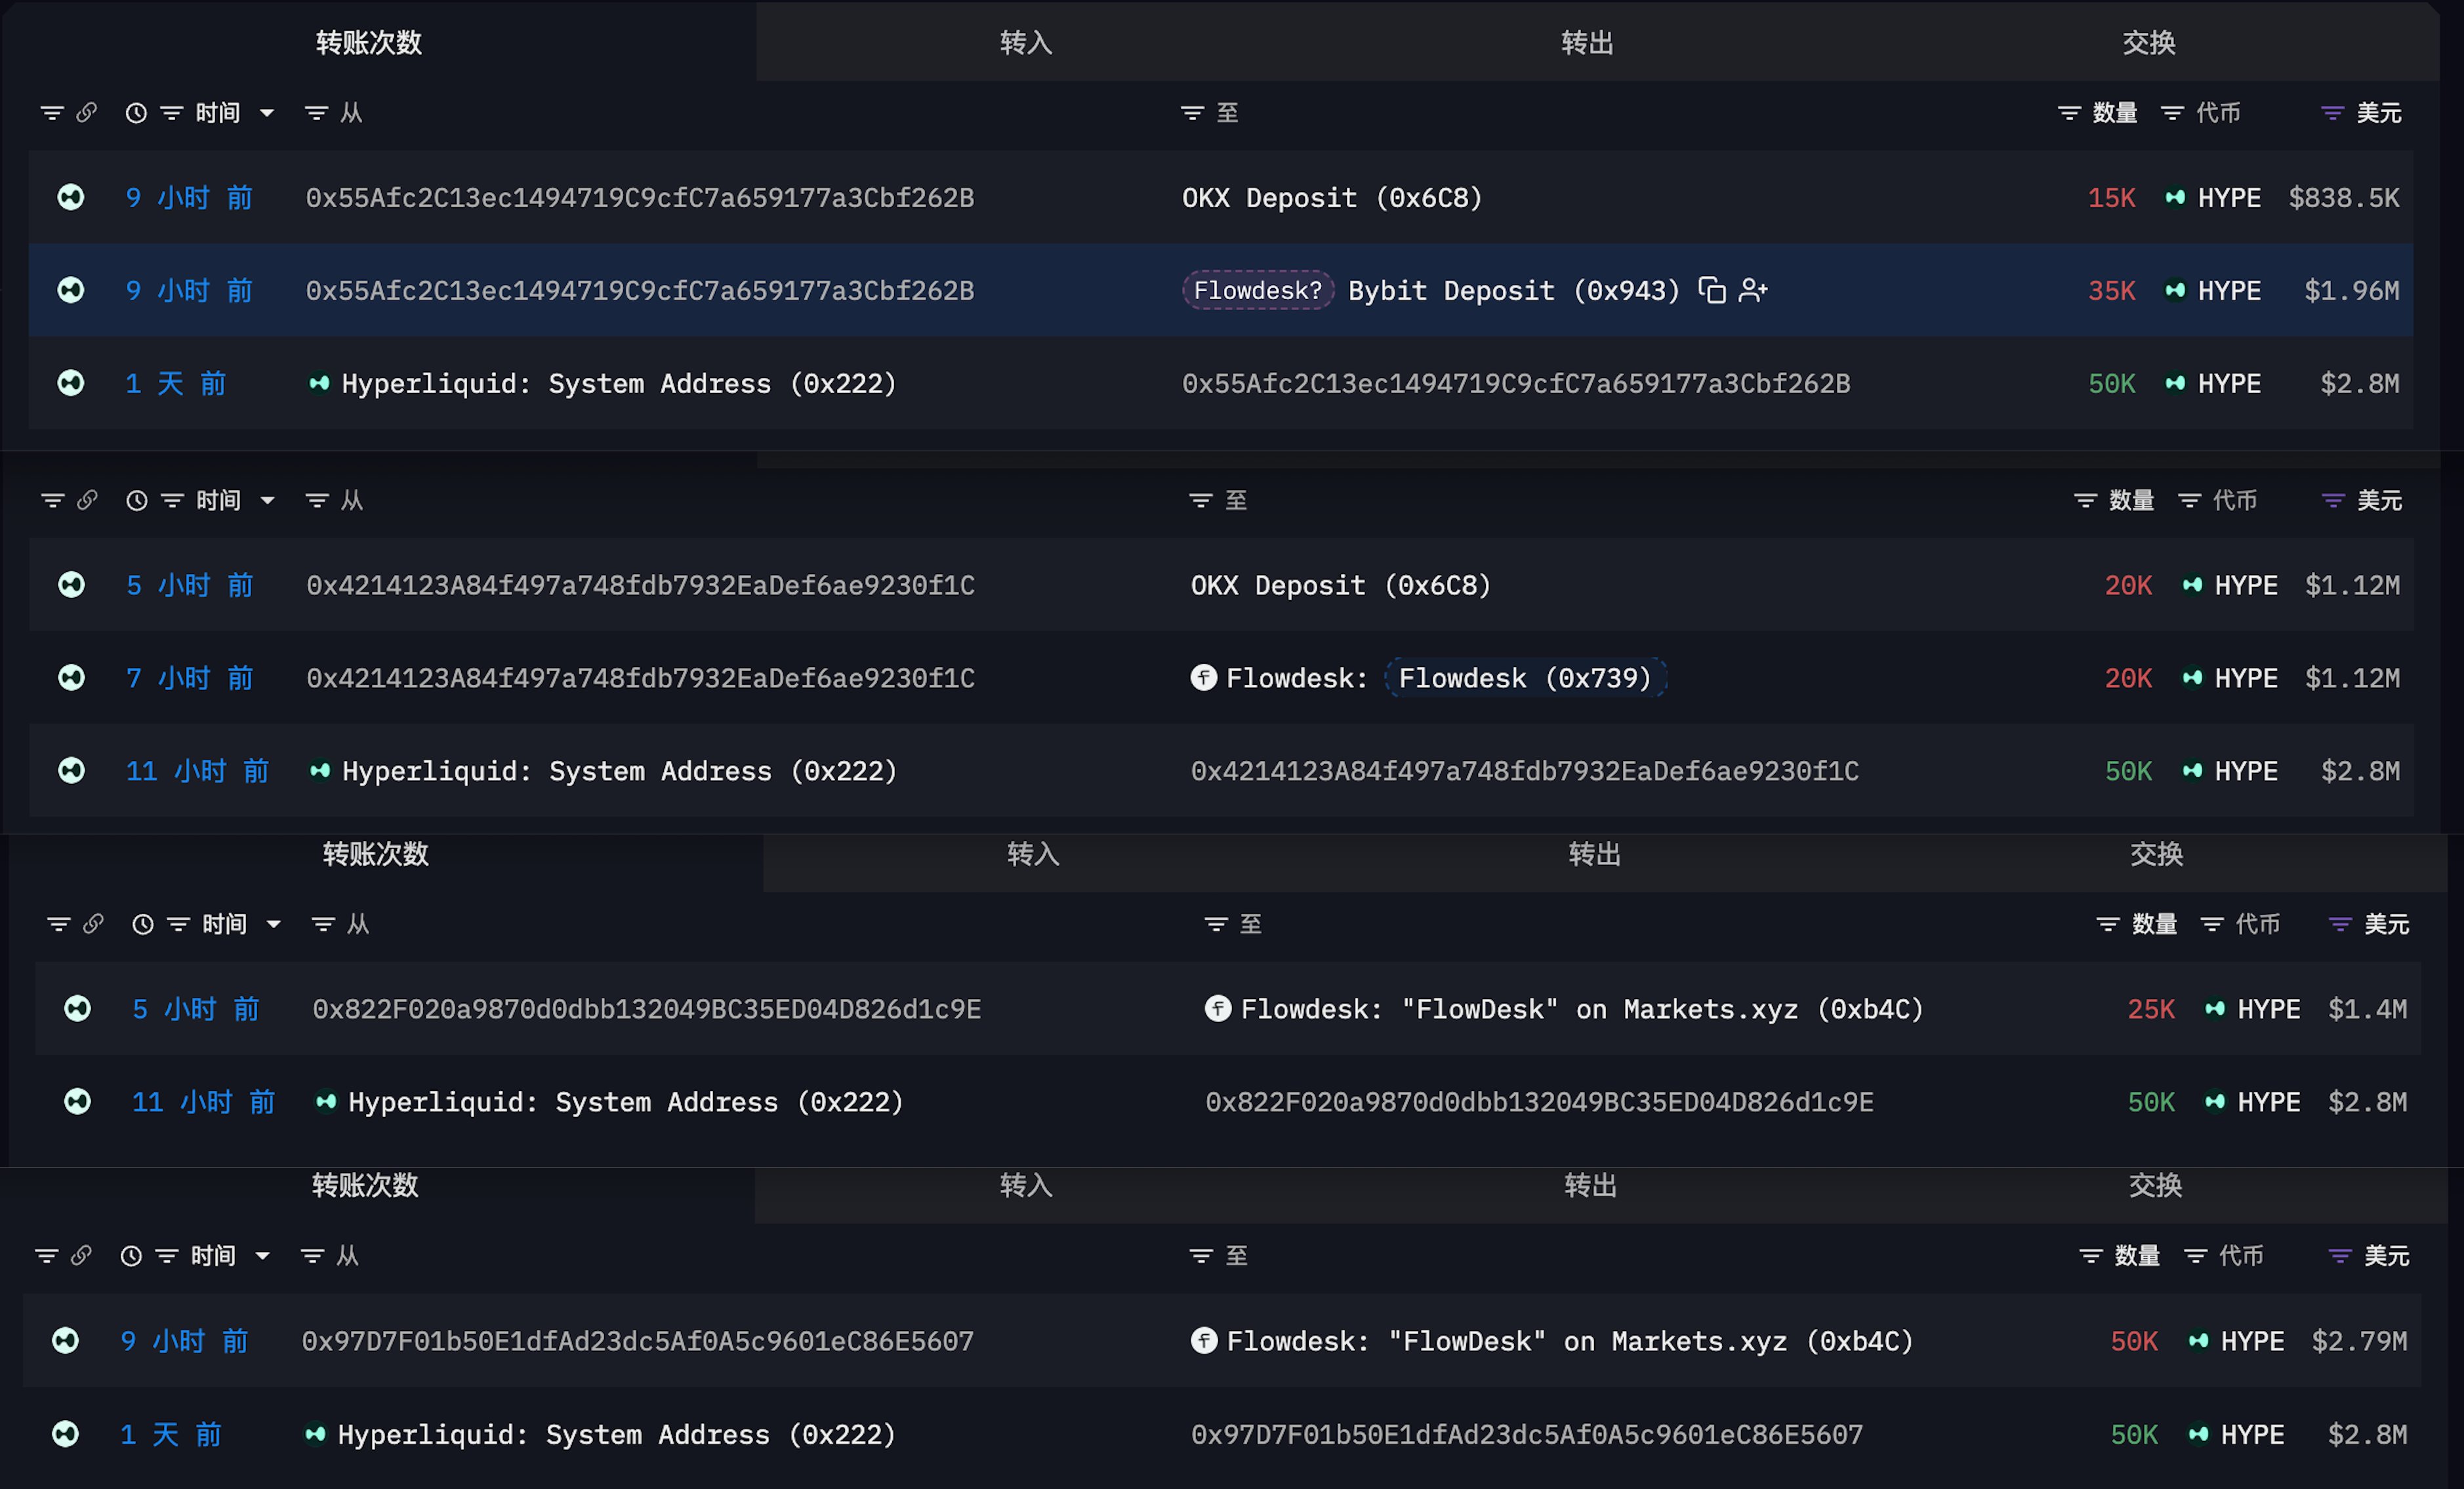This screenshot has width=2464, height=1489.
Task: Open the 时间 sort arrow in the bottom table
Action: pos(263,1256)
